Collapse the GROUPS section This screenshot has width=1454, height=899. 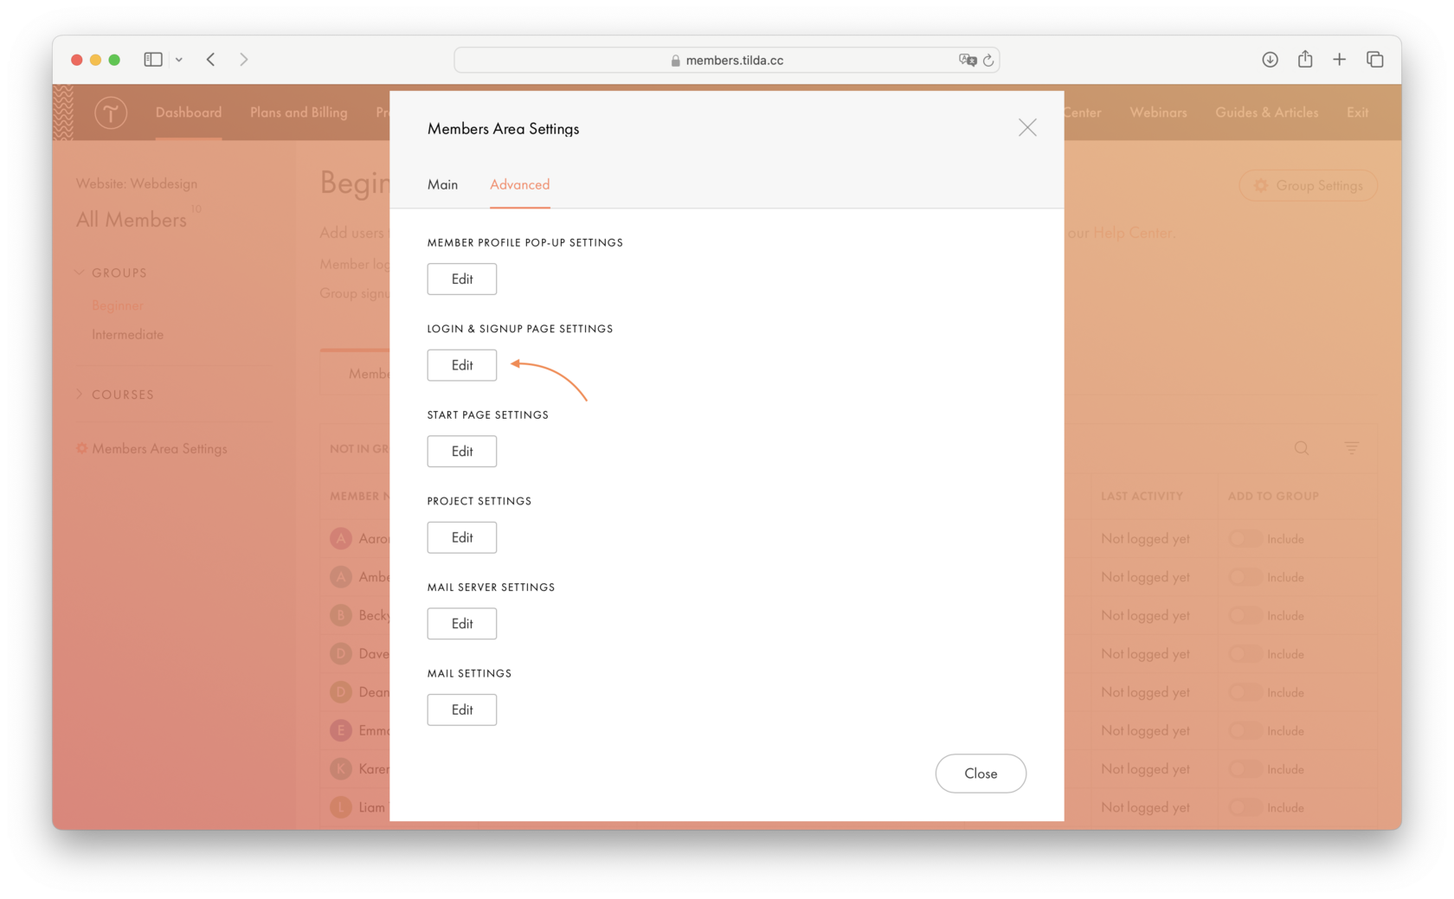[x=79, y=272]
